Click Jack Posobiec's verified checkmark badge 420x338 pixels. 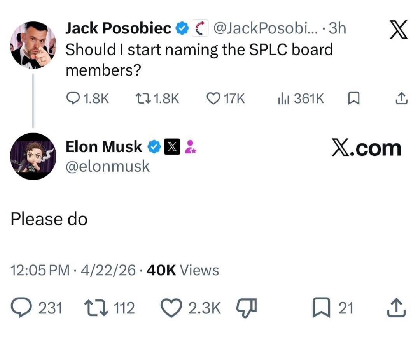coord(181,27)
